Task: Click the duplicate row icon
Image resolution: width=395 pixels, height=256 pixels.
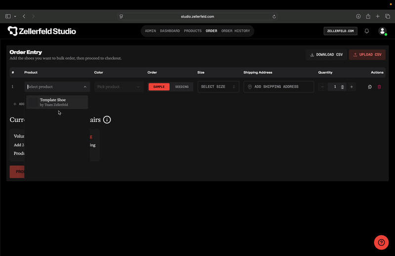Action: 370,87
